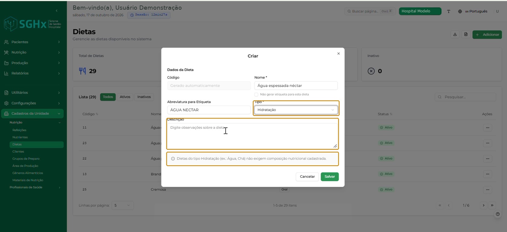Open the user avatar U
Image resolution: width=507 pixels, height=232 pixels.
pos(497,11)
